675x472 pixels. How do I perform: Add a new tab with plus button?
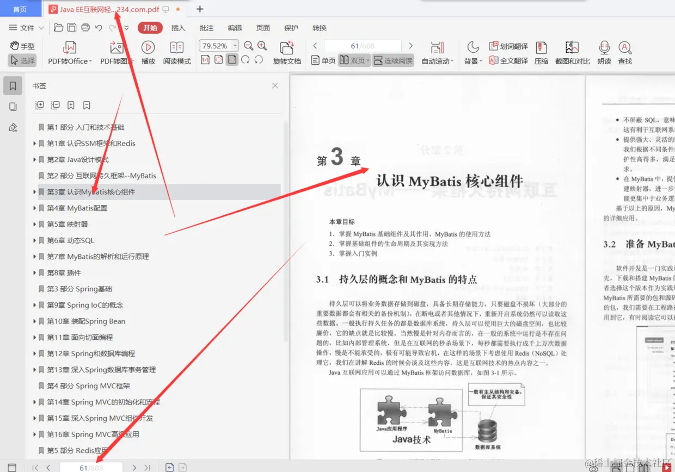200,9
